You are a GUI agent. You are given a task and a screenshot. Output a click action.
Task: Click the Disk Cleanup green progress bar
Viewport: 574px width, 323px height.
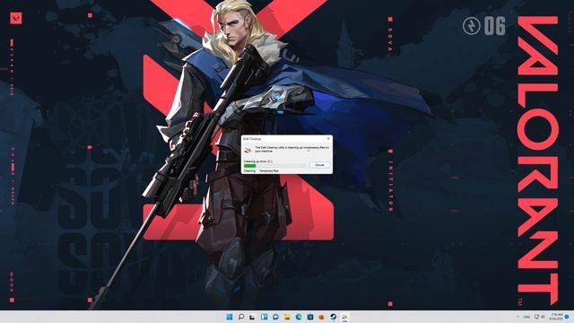coord(274,166)
